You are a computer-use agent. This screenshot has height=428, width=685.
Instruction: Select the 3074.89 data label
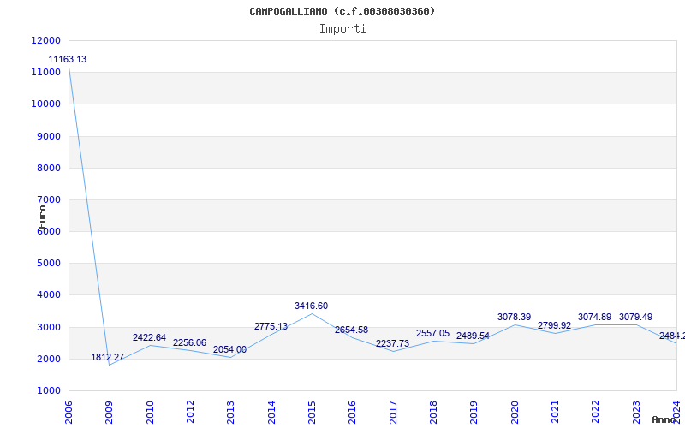click(x=594, y=317)
